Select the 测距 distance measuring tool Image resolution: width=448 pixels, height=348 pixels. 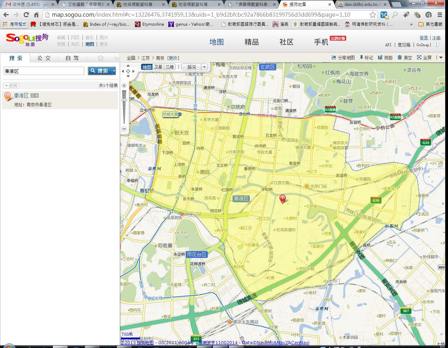[385, 58]
